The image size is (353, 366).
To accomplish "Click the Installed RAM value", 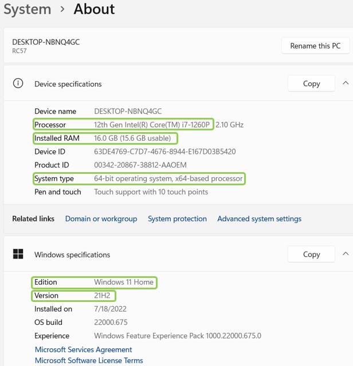I will pyautogui.click(x=132, y=138).
